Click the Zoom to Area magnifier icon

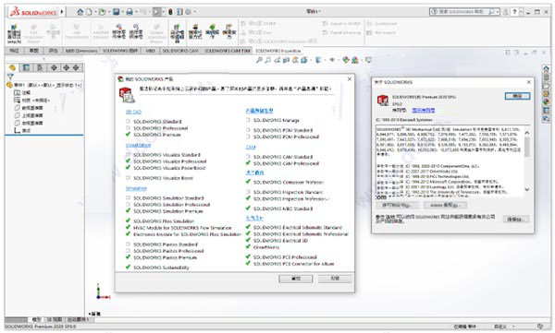click(268, 60)
